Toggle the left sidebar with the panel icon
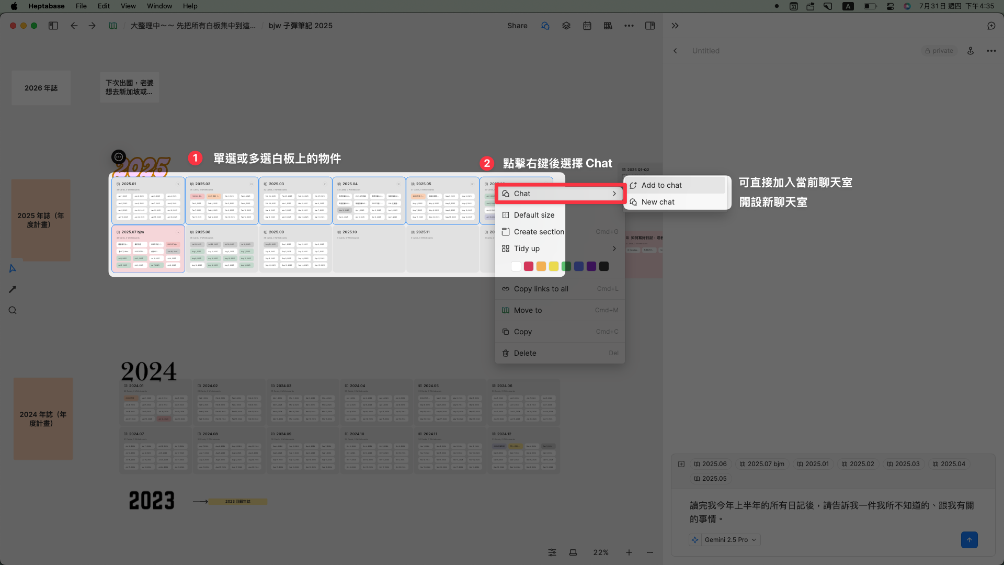The image size is (1004, 565). [x=53, y=25]
